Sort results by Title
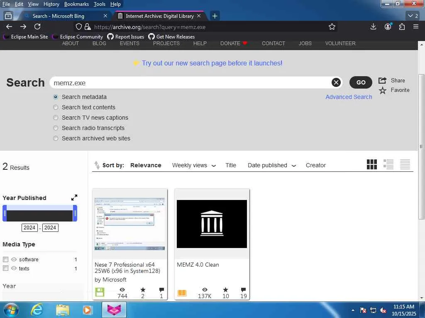This screenshot has width=425, height=318. click(x=231, y=165)
